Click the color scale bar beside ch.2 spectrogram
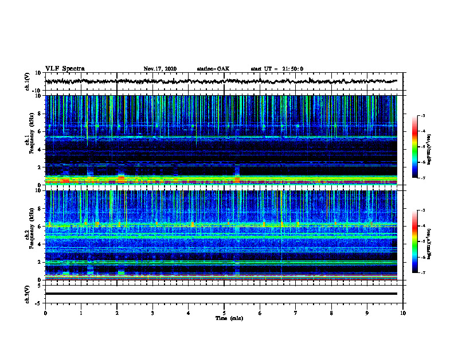 [x=414, y=241]
